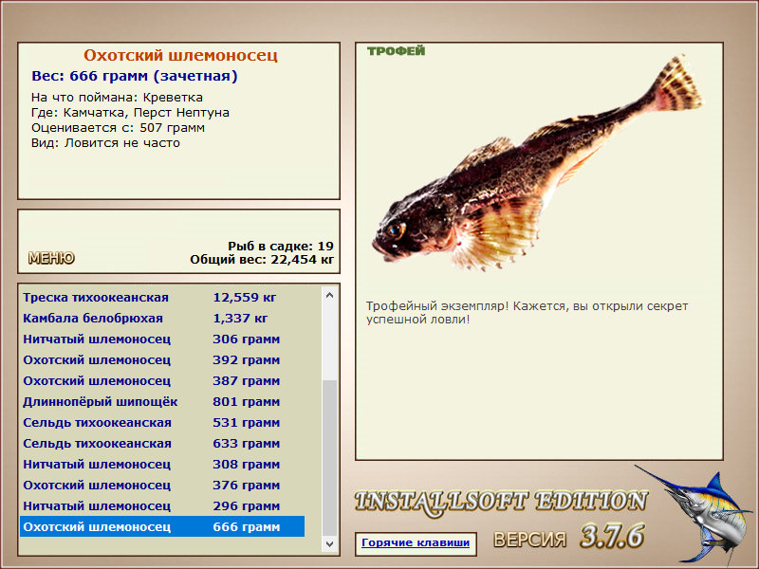Click the fish list scrollbar thumb

click(329, 458)
